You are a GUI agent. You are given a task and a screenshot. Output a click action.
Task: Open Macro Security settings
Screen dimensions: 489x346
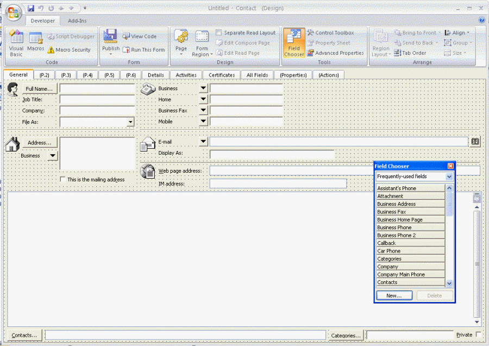point(69,50)
